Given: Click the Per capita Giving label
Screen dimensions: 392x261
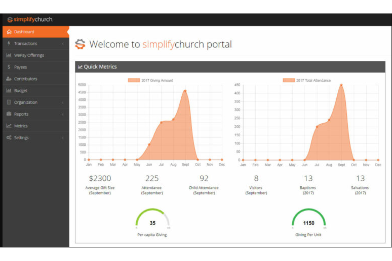Looking at the screenshot, I should coord(152,235).
